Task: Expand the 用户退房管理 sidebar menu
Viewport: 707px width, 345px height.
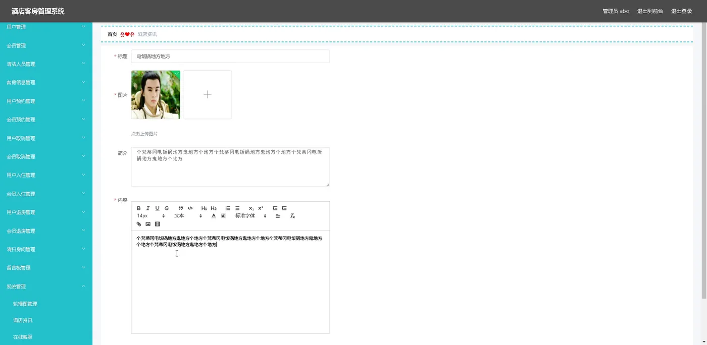Action: coord(46,212)
